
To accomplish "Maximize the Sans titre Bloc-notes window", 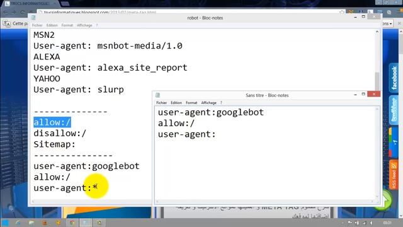I will tap(363, 94).
